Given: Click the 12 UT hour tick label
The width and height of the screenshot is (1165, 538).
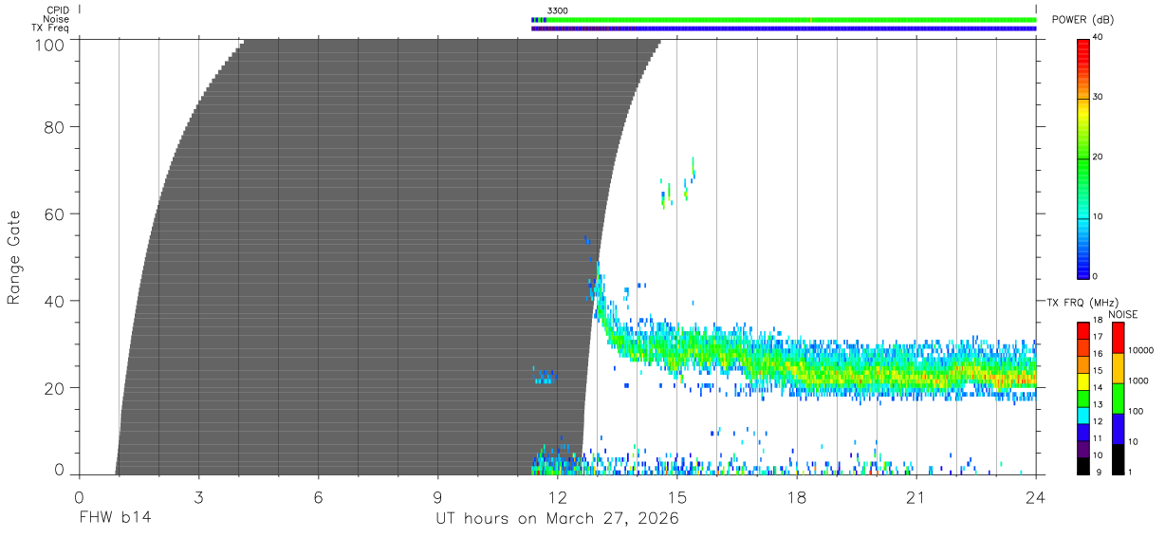Looking at the screenshot, I should pyautogui.click(x=557, y=497).
